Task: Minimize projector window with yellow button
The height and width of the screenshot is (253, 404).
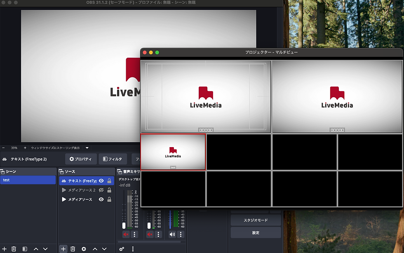Action: (151, 53)
